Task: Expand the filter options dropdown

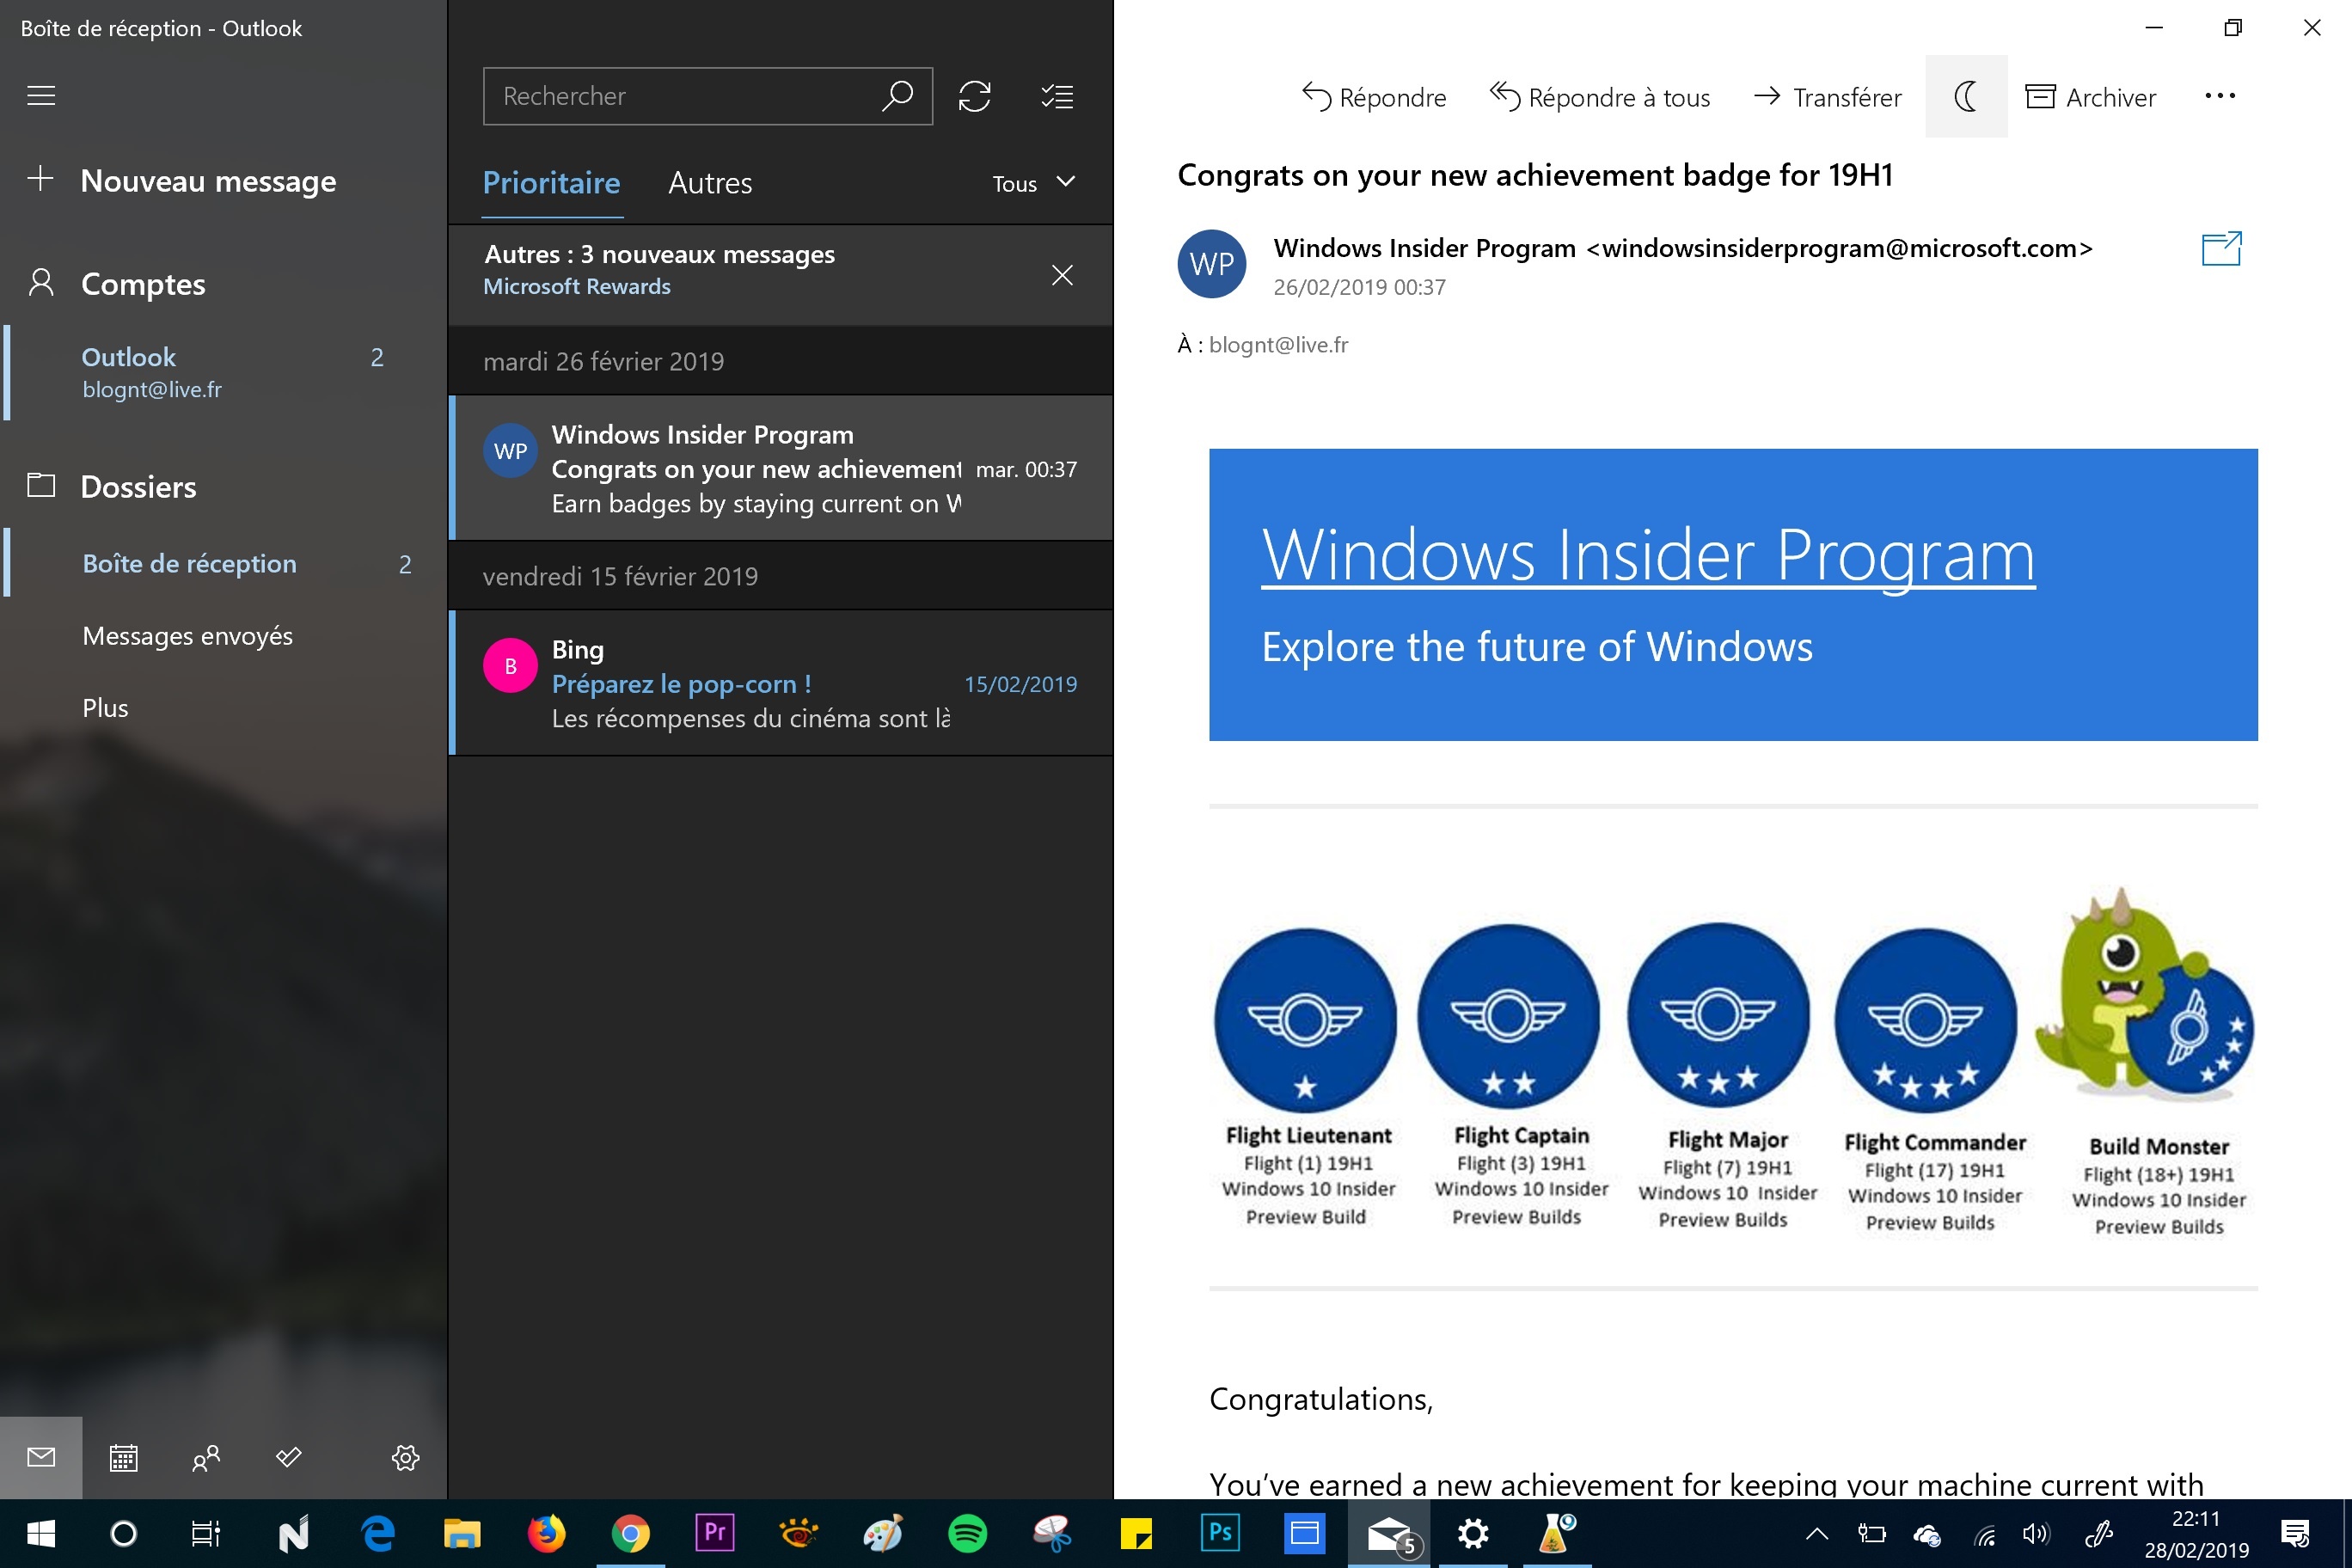Action: 1032,182
